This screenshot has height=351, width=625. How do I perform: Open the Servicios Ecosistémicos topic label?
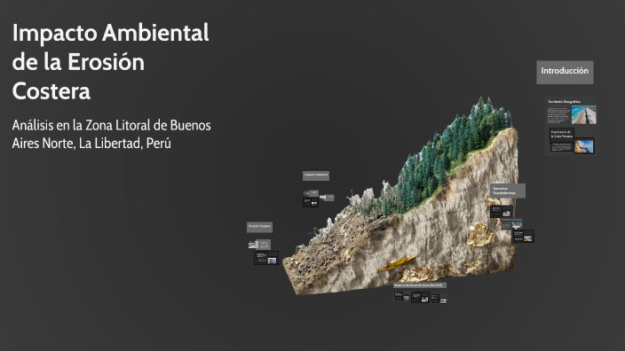click(508, 191)
